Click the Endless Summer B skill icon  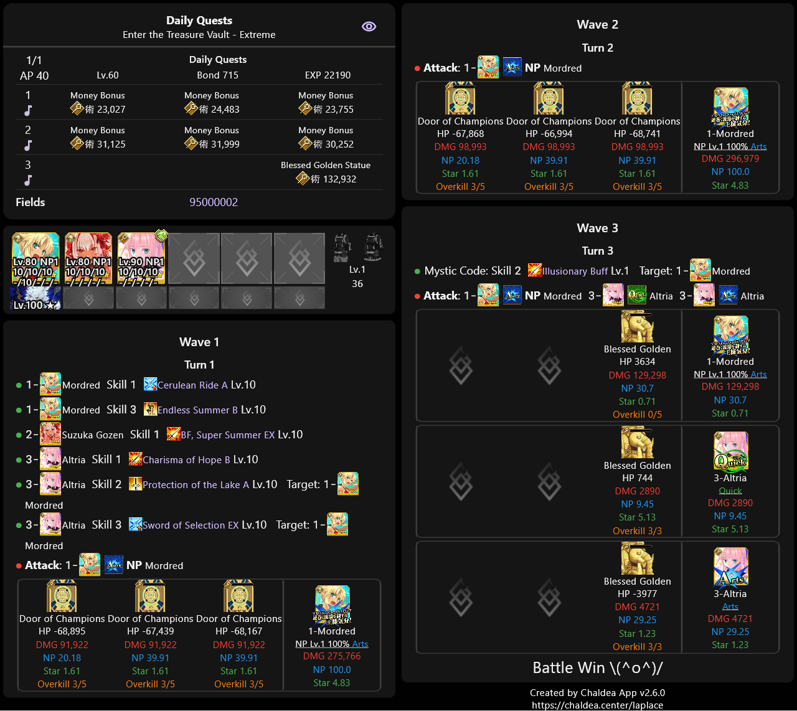tap(150, 410)
